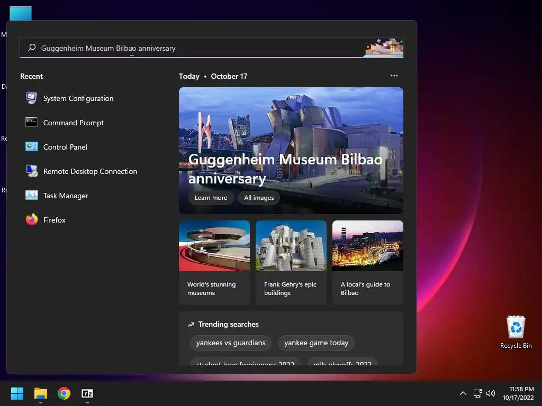Click the Remote Desktop Connection icon

[32, 171]
